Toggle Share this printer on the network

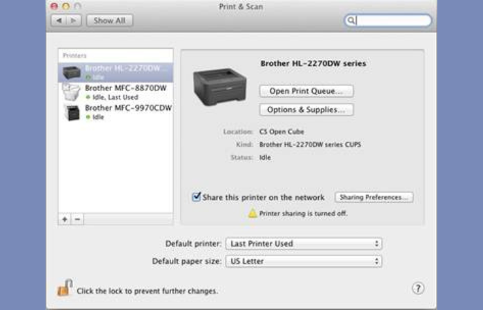196,197
